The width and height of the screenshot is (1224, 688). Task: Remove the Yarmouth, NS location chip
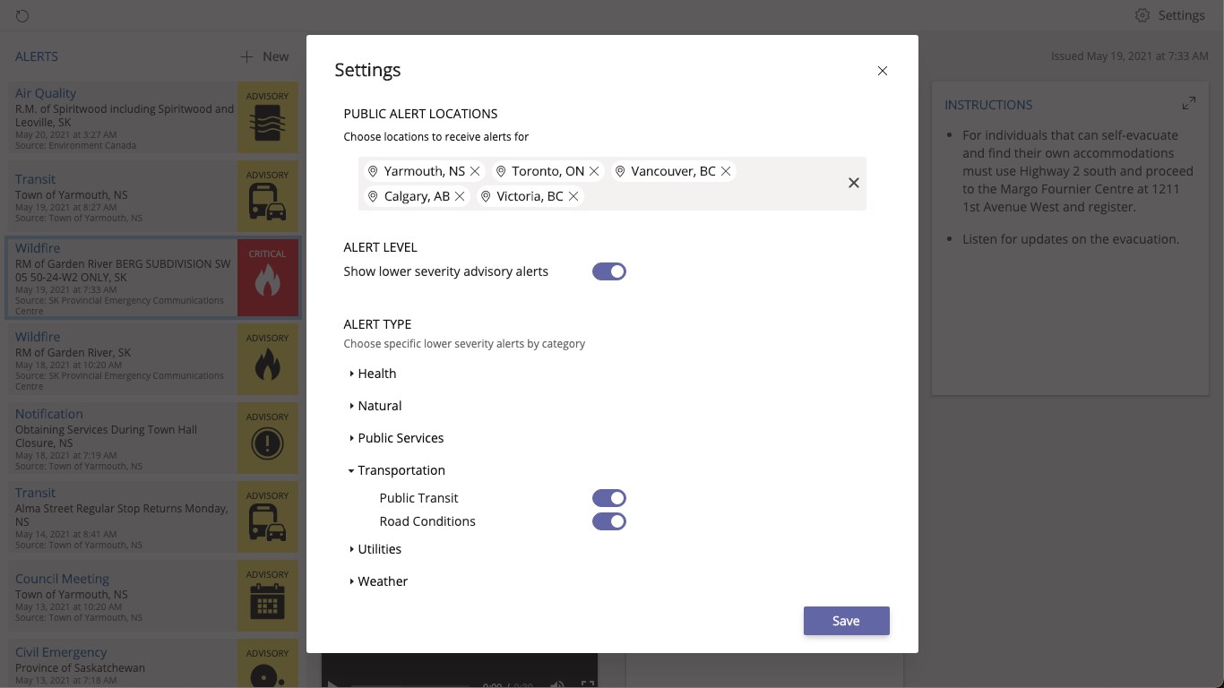[x=475, y=171]
